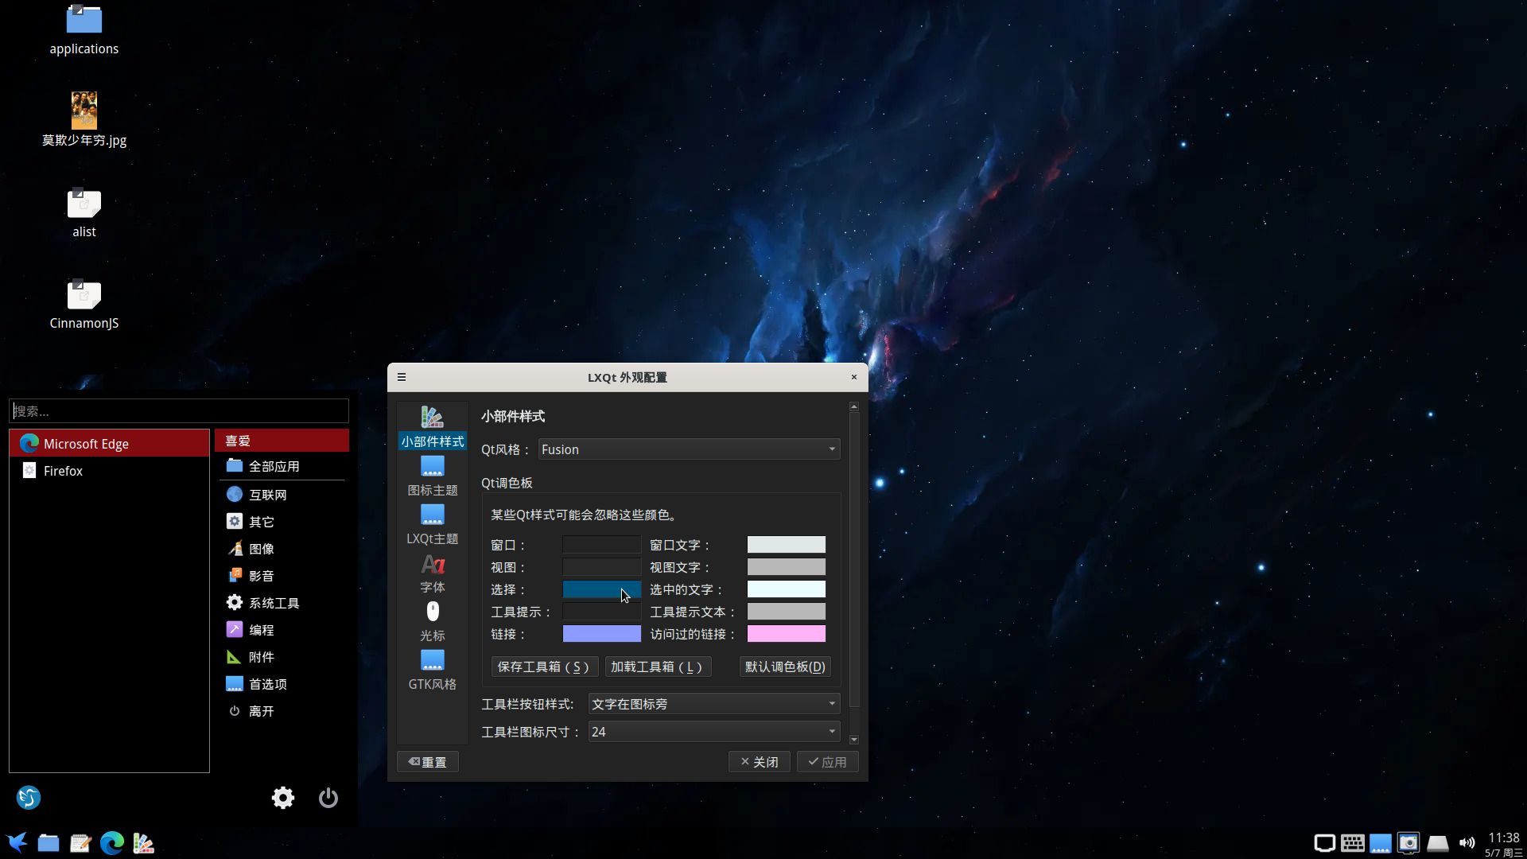Launch Microsoft Edge from the taskbar
This screenshot has height=859, width=1527.
pyautogui.click(x=112, y=843)
